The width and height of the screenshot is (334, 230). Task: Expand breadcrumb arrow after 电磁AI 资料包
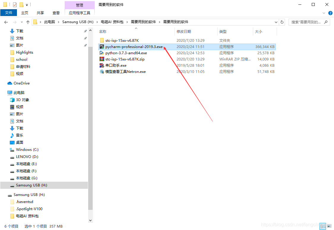[127, 22]
